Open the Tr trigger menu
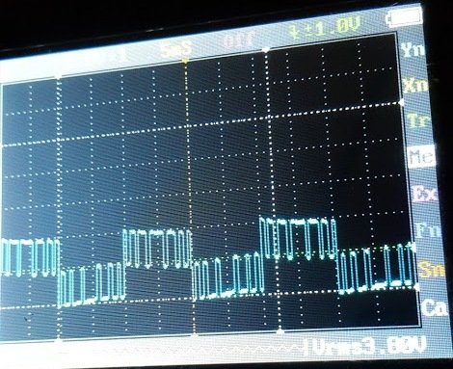The width and height of the screenshot is (453, 369). pyautogui.click(x=419, y=119)
